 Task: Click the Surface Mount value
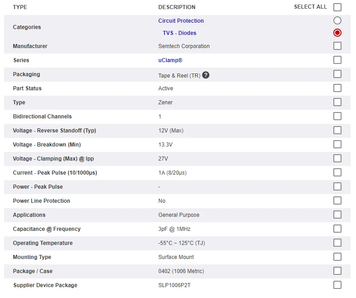tap(176, 257)
